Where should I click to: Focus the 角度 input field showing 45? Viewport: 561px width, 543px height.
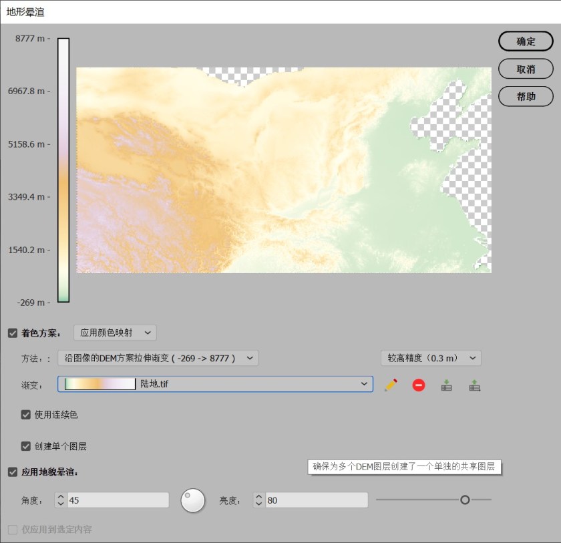point(118,500)
